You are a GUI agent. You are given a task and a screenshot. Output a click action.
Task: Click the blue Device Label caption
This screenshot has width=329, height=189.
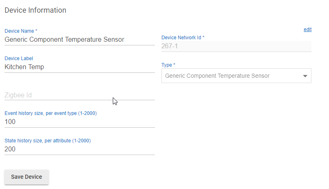[x=18, y=59]
